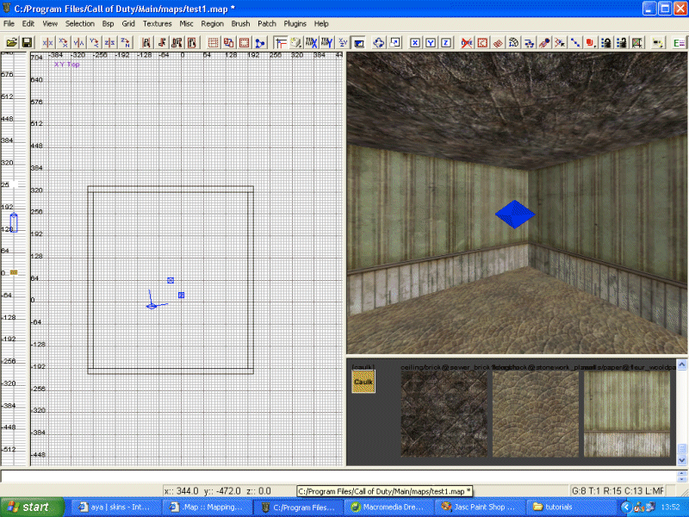Image resolution: width=689 pixels, height=517 pixels.
Task: Click the texture fit X icon
Action: [x=312, y=42]
